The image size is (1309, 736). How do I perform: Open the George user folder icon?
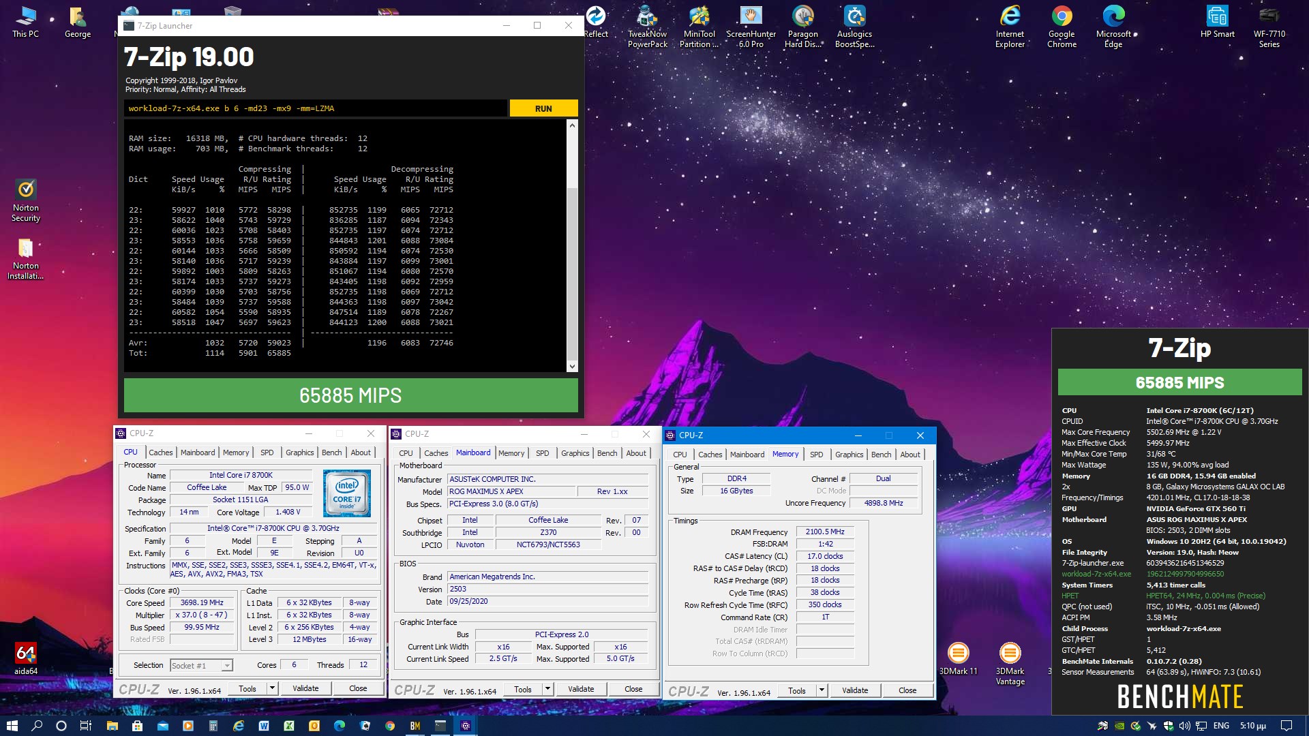pos(77,22)
